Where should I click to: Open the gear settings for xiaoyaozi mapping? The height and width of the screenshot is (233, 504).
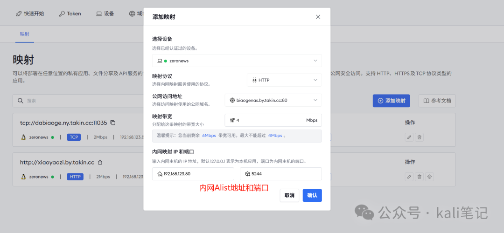tap(430, 177)
